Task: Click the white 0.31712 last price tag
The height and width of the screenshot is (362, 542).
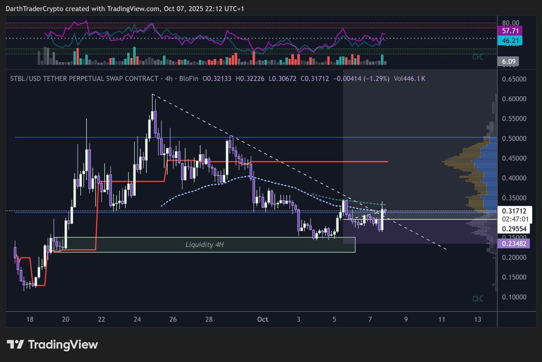Action: [x=515, y=210]
